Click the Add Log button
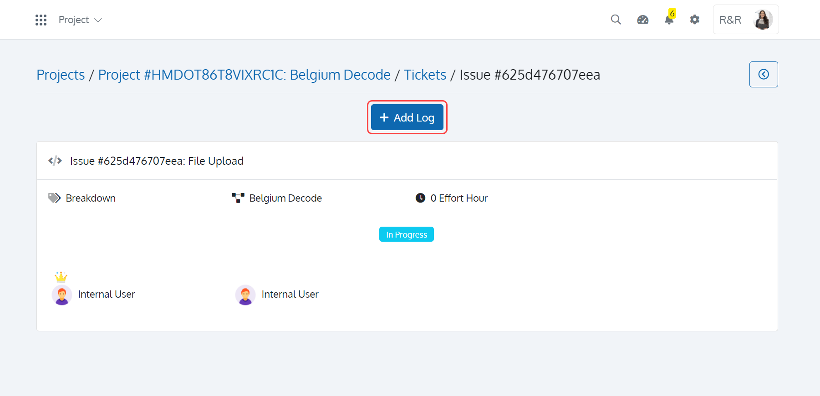 (407, 117)
